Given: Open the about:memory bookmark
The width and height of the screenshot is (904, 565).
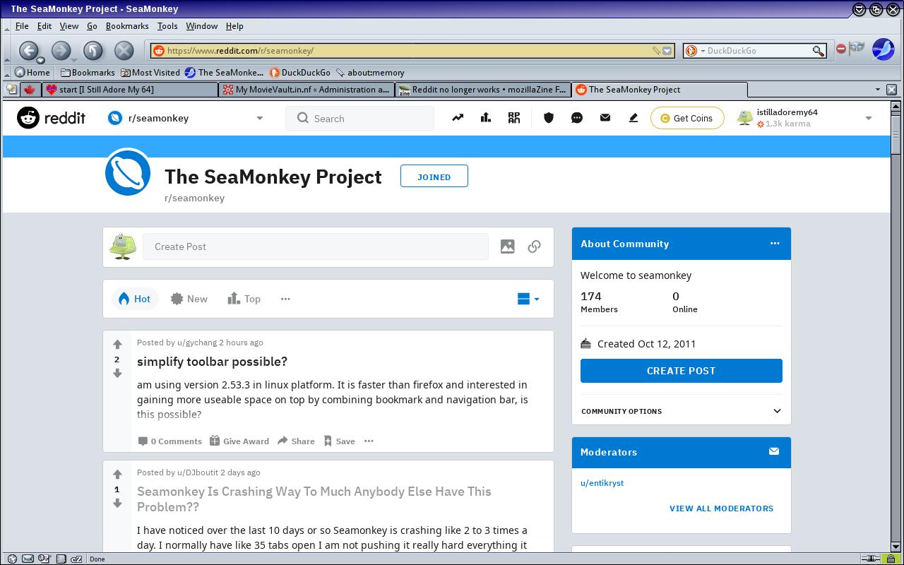Looking at the screenshot, I should point(370,72).
